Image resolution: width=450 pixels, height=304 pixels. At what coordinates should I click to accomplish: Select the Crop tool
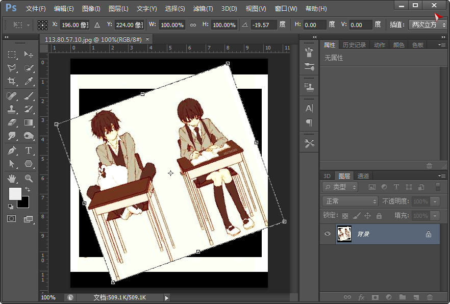(x=11, y=81)
